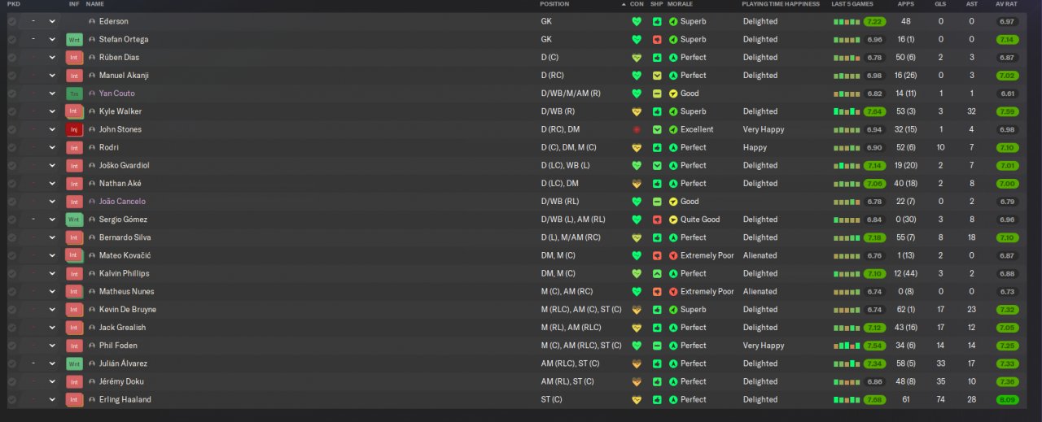The image size is (1042, 422).
Task: Click Stefan Ortega's red match sharpness icon
Action: pos(657,39)
